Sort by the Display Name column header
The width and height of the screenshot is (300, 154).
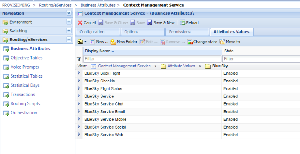153,51
